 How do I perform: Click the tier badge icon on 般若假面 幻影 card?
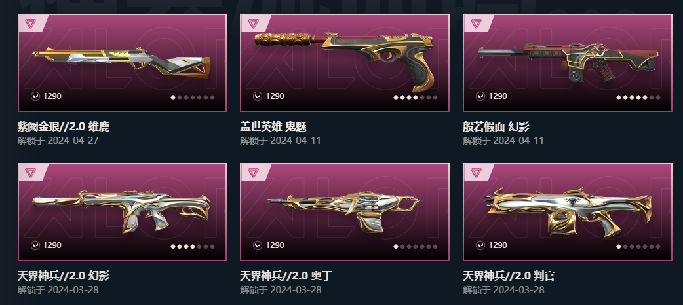(x=476, y=24)
